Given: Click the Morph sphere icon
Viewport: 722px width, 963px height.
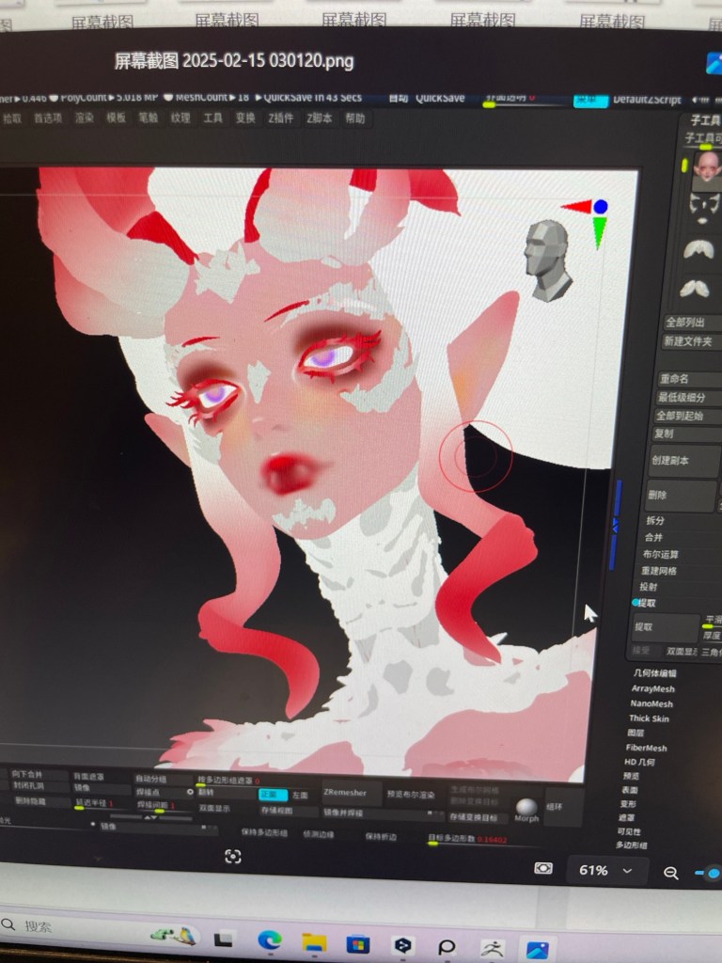Looking at the screenshot, I should click(526, 807).
